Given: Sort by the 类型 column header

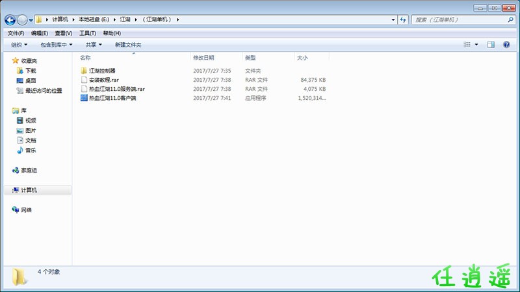Looking at the screenshot, I should click(250, 58).
